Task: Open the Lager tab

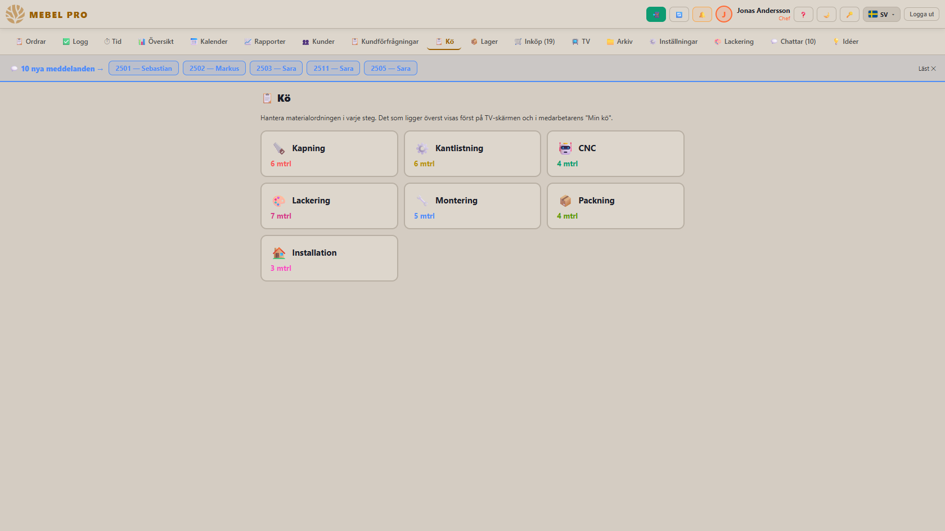Action: 484,42
